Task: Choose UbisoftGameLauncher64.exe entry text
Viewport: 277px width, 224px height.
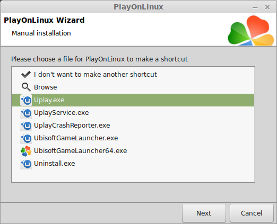Action: click(81, 151)
